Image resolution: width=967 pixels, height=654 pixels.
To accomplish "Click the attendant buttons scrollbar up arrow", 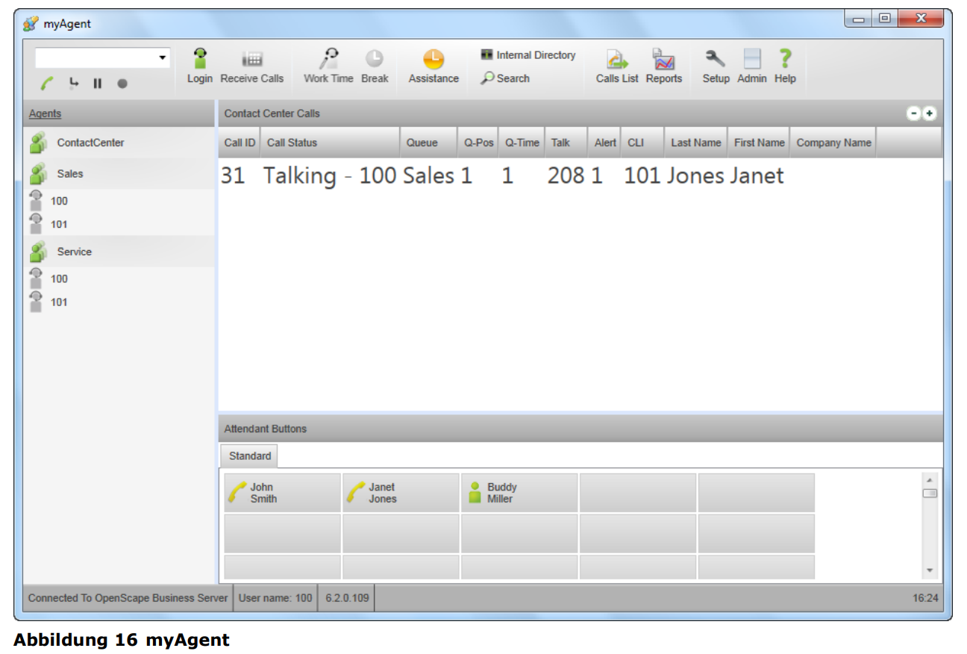I will tap(929, 479).
